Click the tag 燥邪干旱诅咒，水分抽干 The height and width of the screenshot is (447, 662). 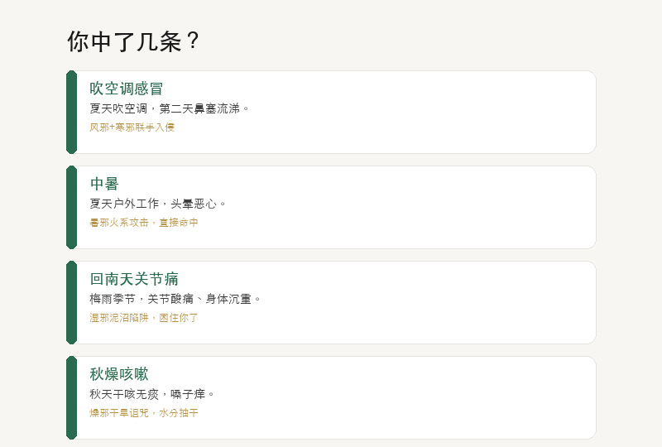(144, 412)
